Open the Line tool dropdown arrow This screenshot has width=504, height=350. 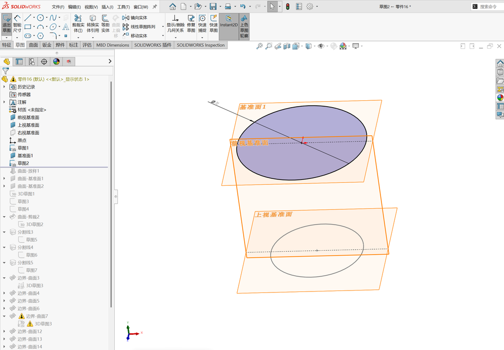pyautogui.click(x=34, y=18)
